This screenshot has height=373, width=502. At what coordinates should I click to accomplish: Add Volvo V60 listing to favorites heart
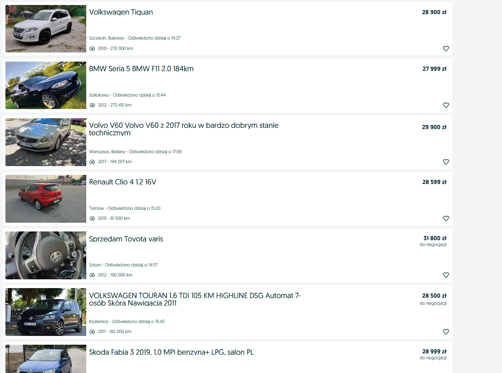446,162
